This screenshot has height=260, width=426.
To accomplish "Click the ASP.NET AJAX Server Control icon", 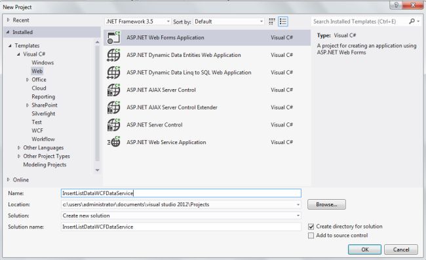I will pos(113,90).
